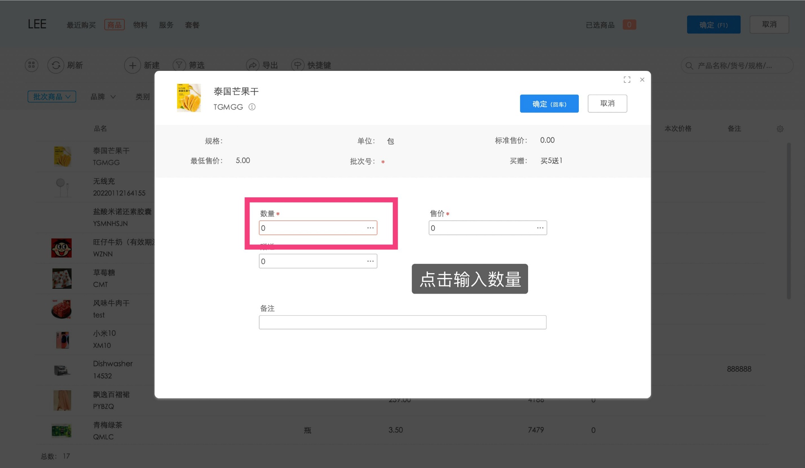Click the 确定 (F1) button at top right
Viewport: 805px width, 468px height.
click(713, 24)
